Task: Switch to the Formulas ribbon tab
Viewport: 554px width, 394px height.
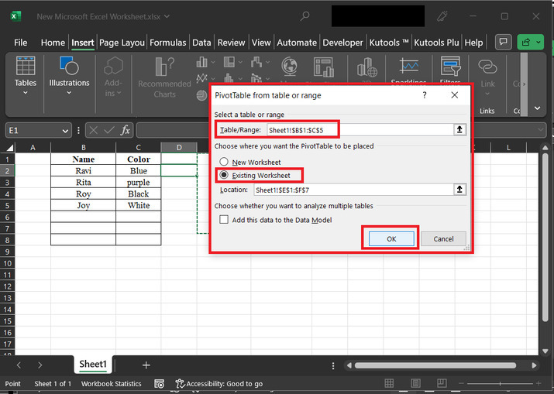Action: pyautogui.click(x=167, y=43)
